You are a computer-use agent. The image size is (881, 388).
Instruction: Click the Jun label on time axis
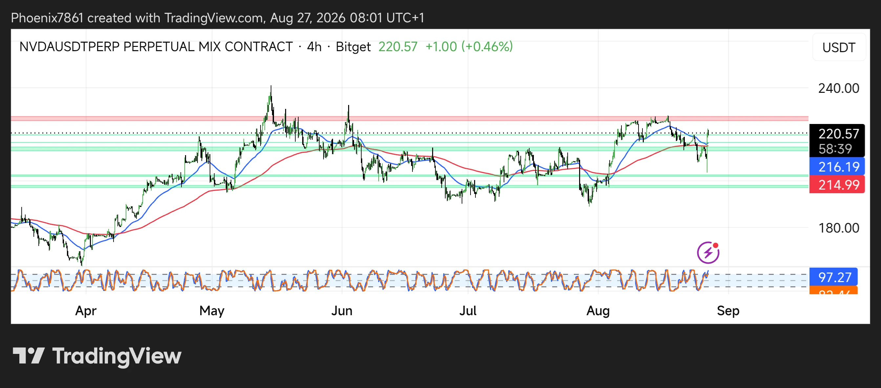click(342, 311)
